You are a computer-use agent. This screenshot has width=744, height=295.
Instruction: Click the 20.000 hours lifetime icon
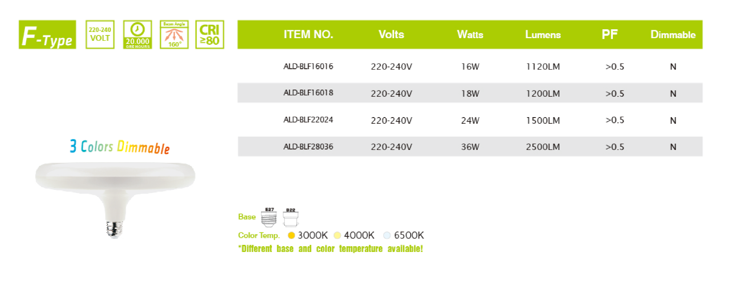pos(137,35)
